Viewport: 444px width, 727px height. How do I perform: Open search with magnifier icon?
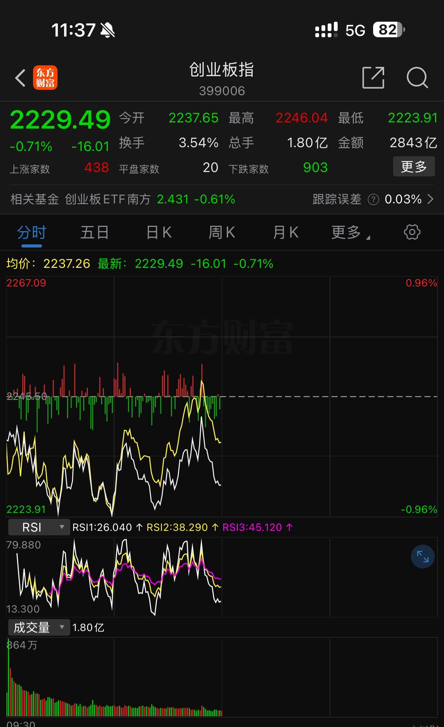point(417,78)
